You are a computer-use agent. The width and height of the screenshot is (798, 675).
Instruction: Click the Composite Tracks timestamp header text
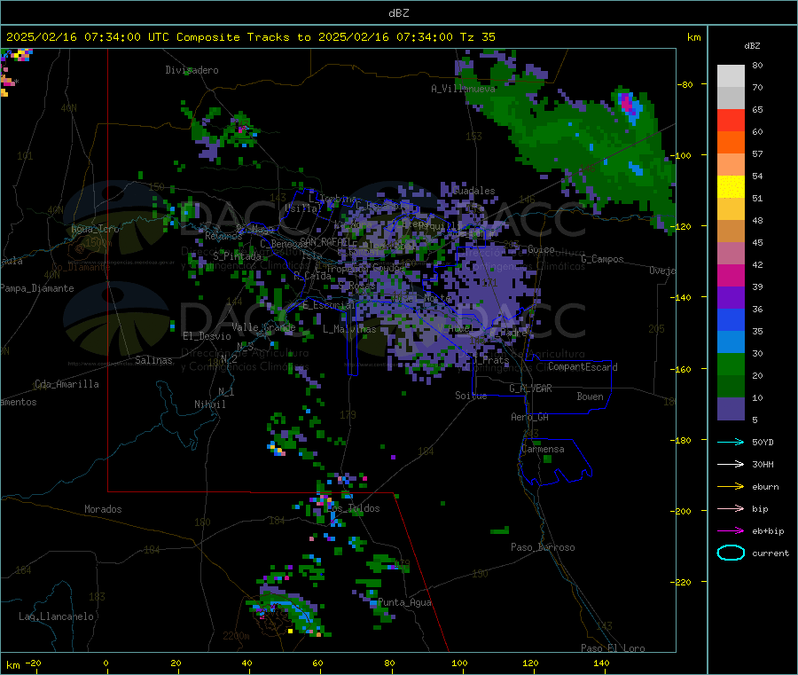[250, 37]
